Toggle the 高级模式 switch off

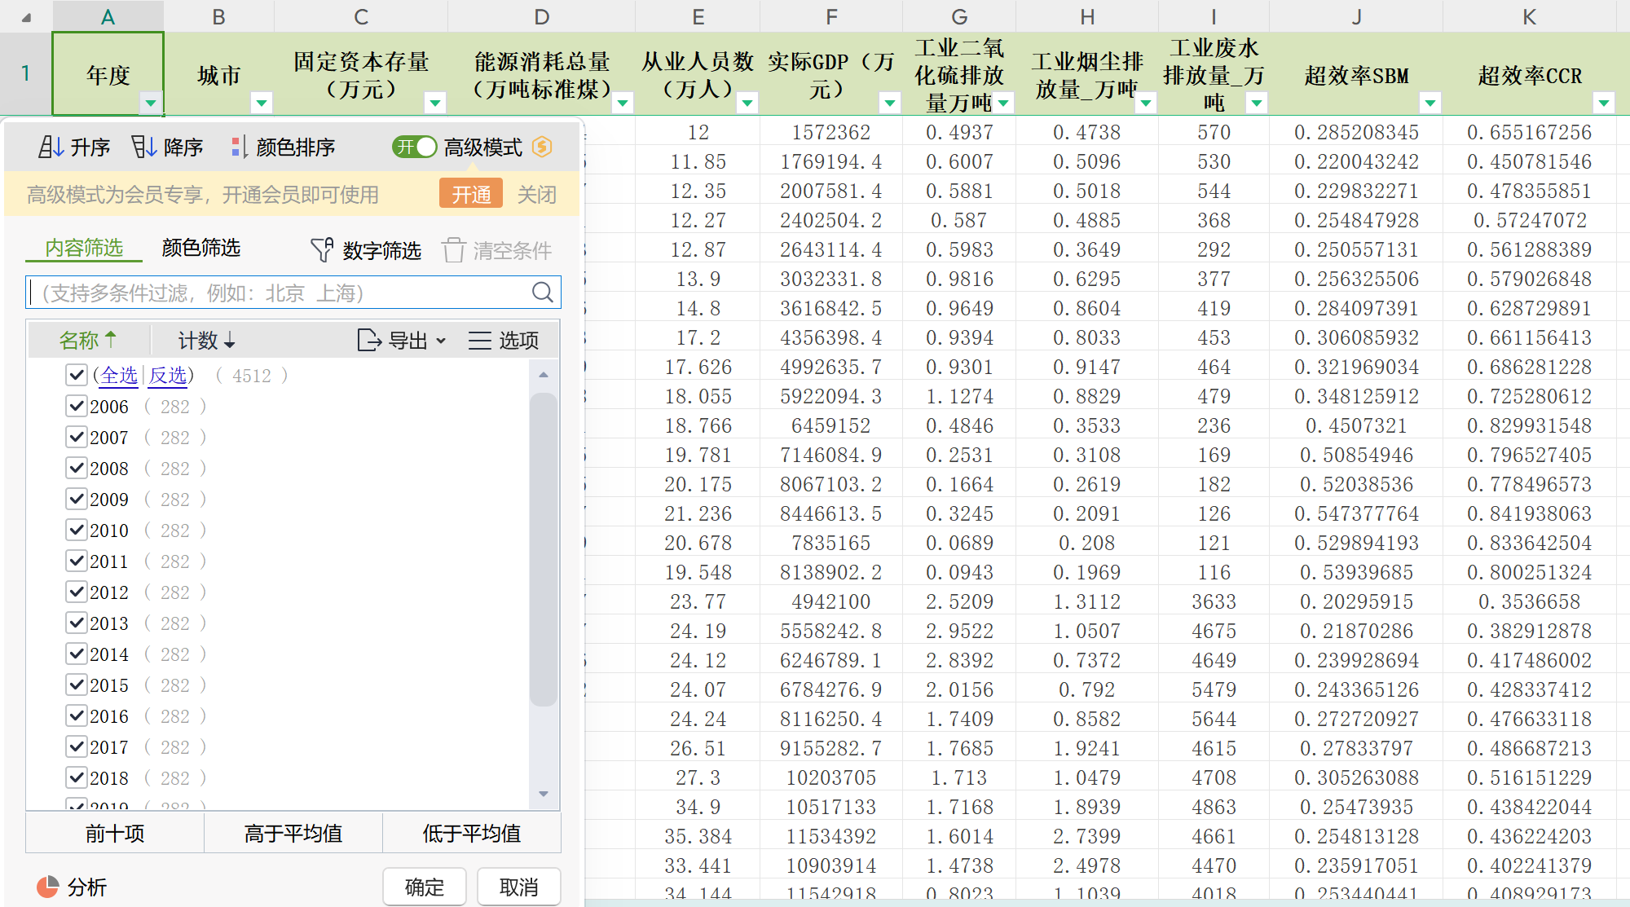coord(415,147)
